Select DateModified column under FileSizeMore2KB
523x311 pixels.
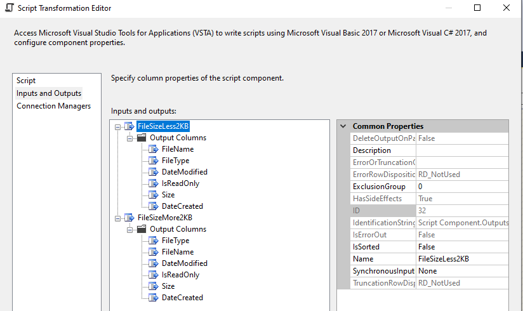(184, 263)
